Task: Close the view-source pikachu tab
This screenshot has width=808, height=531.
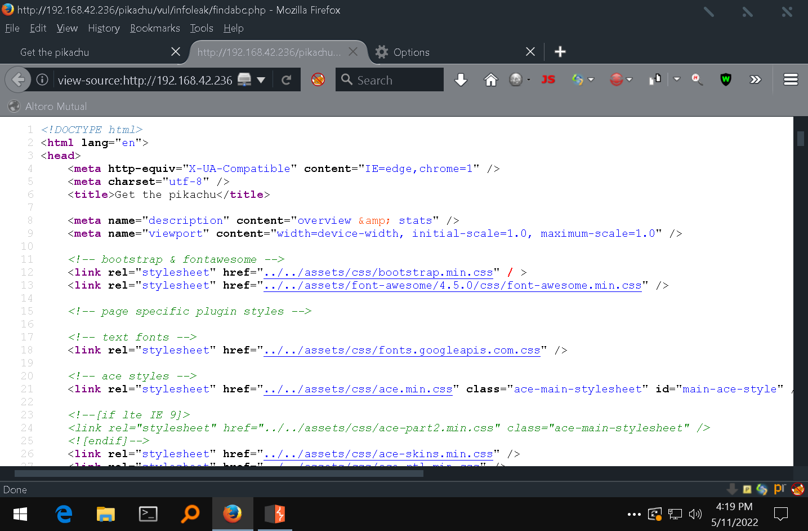Action: (x=353, y=52)
